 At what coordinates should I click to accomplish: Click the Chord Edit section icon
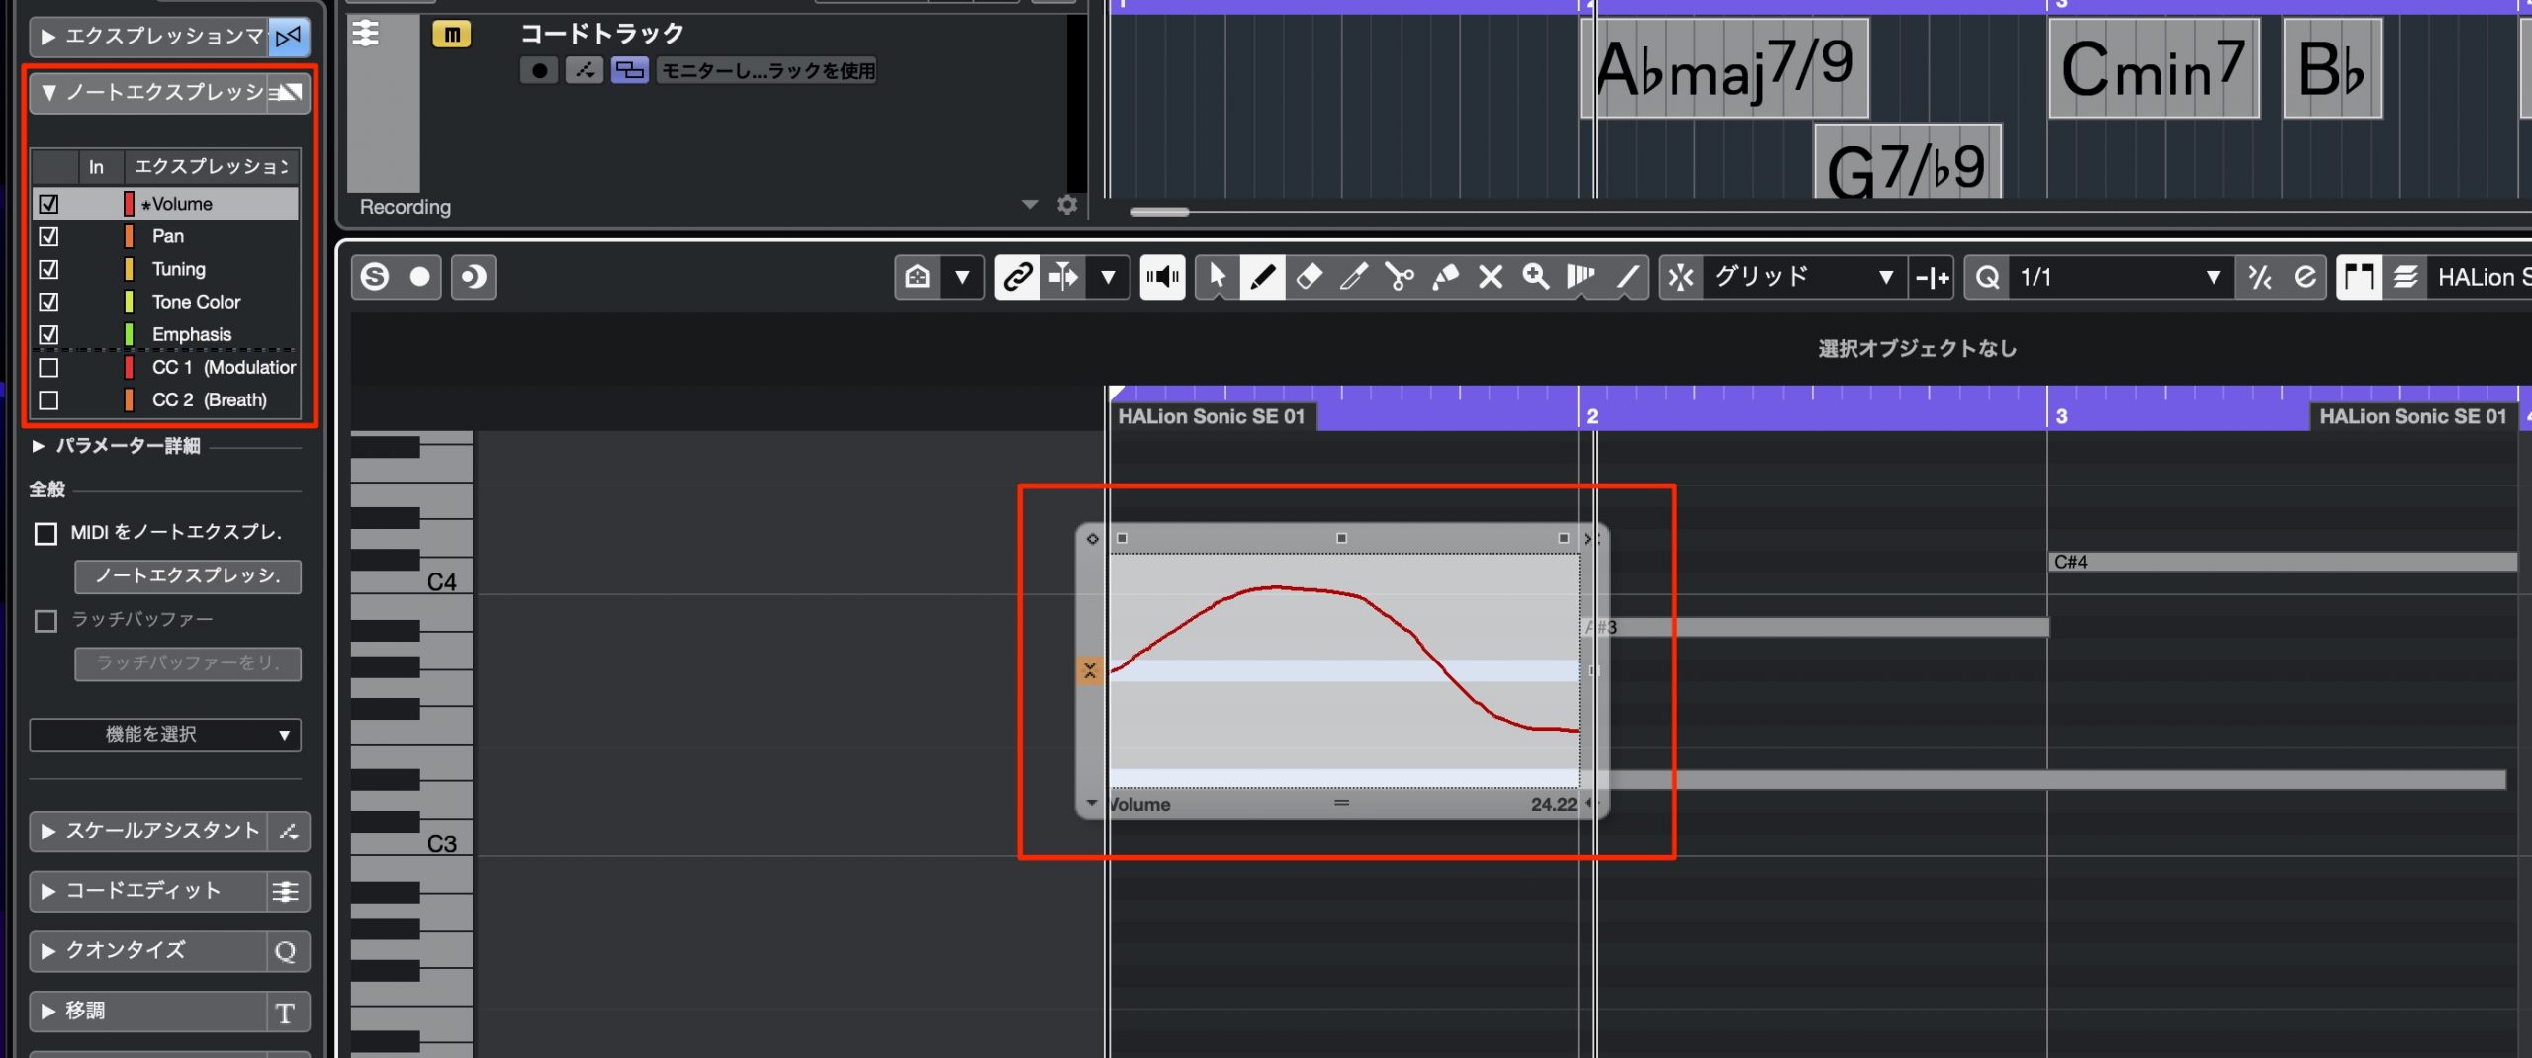pyautogui.click(x=286, y=892)
